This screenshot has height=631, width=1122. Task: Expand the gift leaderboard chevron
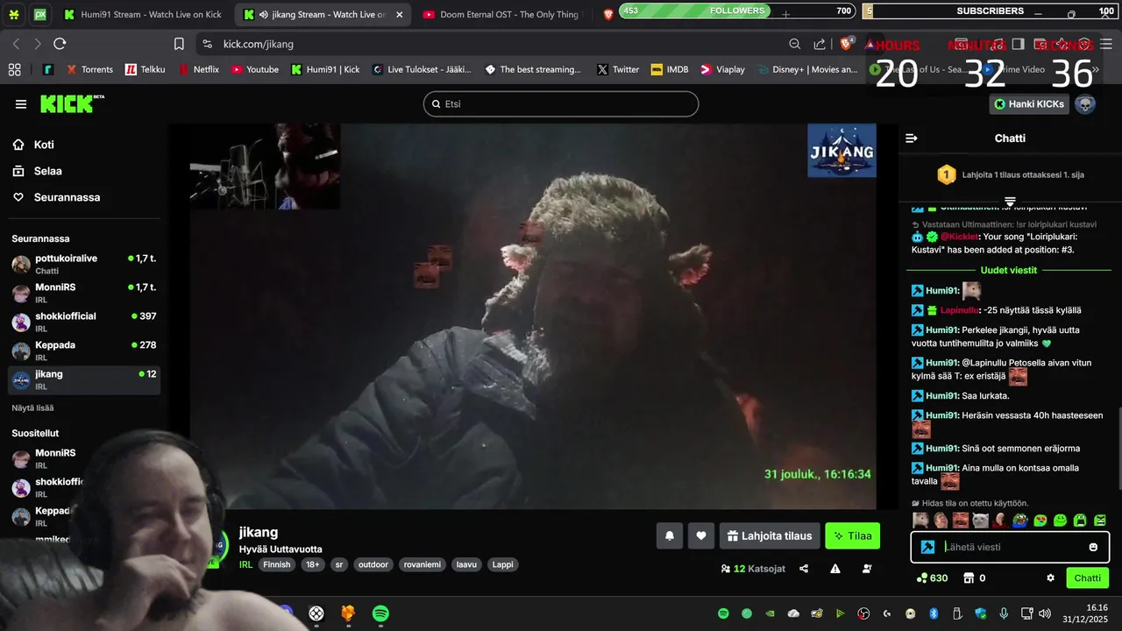click(x=1010, y=202)
